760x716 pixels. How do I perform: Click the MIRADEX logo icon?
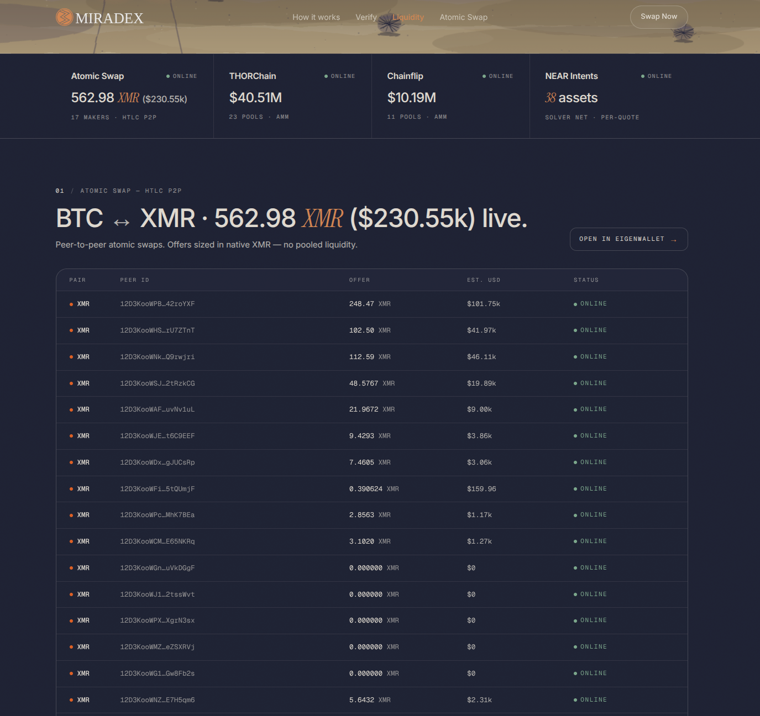(x=64, y=17)
